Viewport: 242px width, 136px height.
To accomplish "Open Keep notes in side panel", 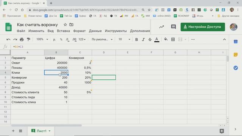I will click(236, 54).
